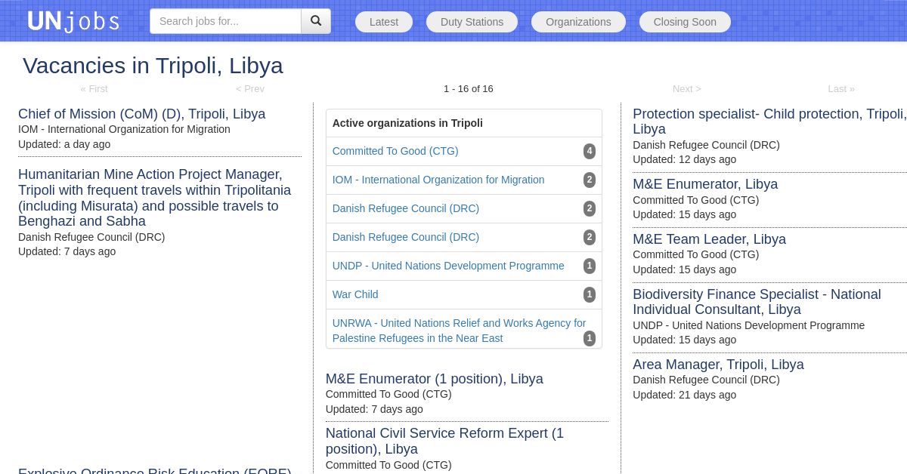The width and height of the screenshot is (907, 474).
Task: Open M&E Enumerator, Libya vacancy
Action: [705, 184]
